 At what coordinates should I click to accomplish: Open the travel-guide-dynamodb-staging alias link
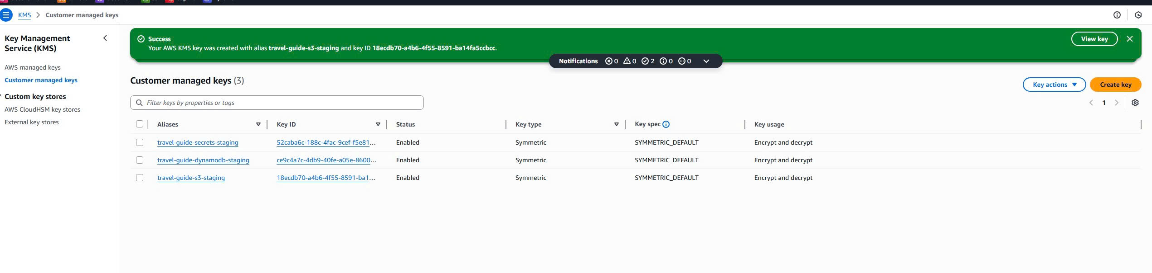point(203,160)
